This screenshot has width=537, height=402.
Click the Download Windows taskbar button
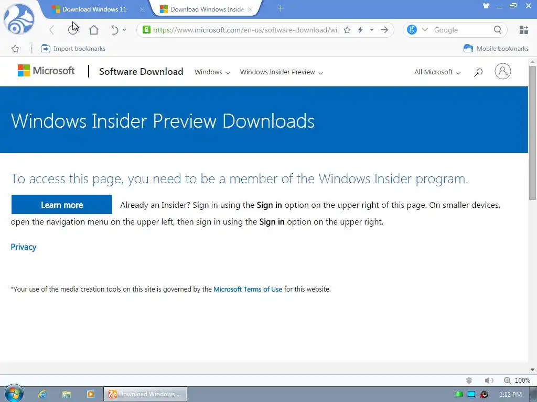point(145,394)
